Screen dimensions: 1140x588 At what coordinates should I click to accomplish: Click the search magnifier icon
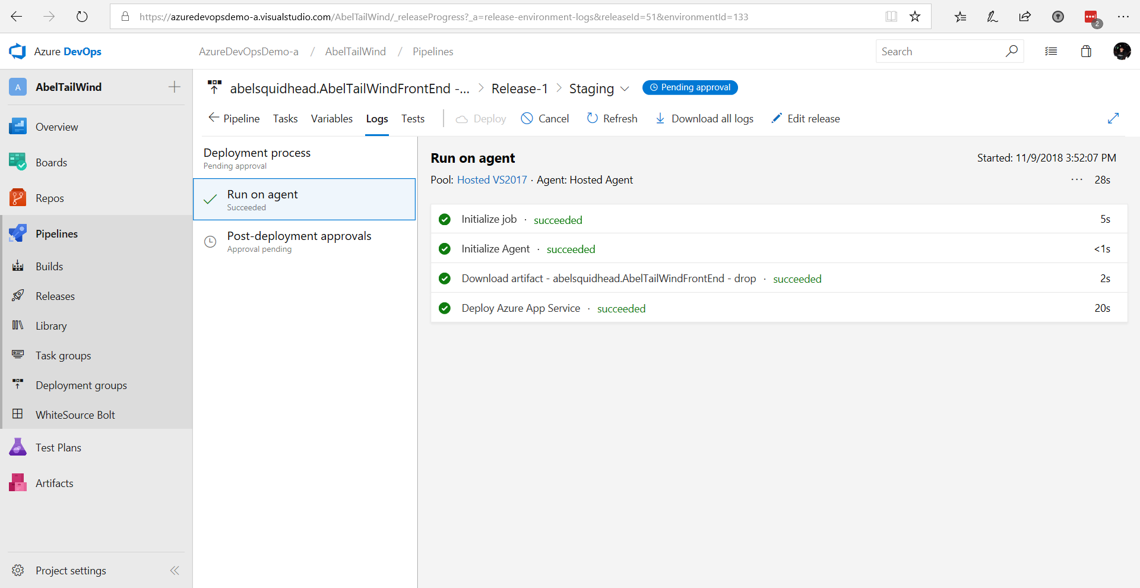tap(1011, 51)
